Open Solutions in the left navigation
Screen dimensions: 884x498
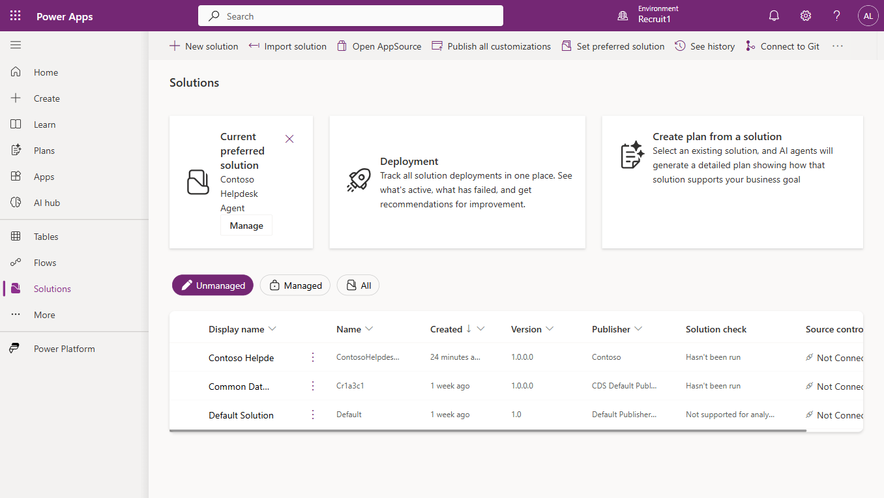point(74,289)
